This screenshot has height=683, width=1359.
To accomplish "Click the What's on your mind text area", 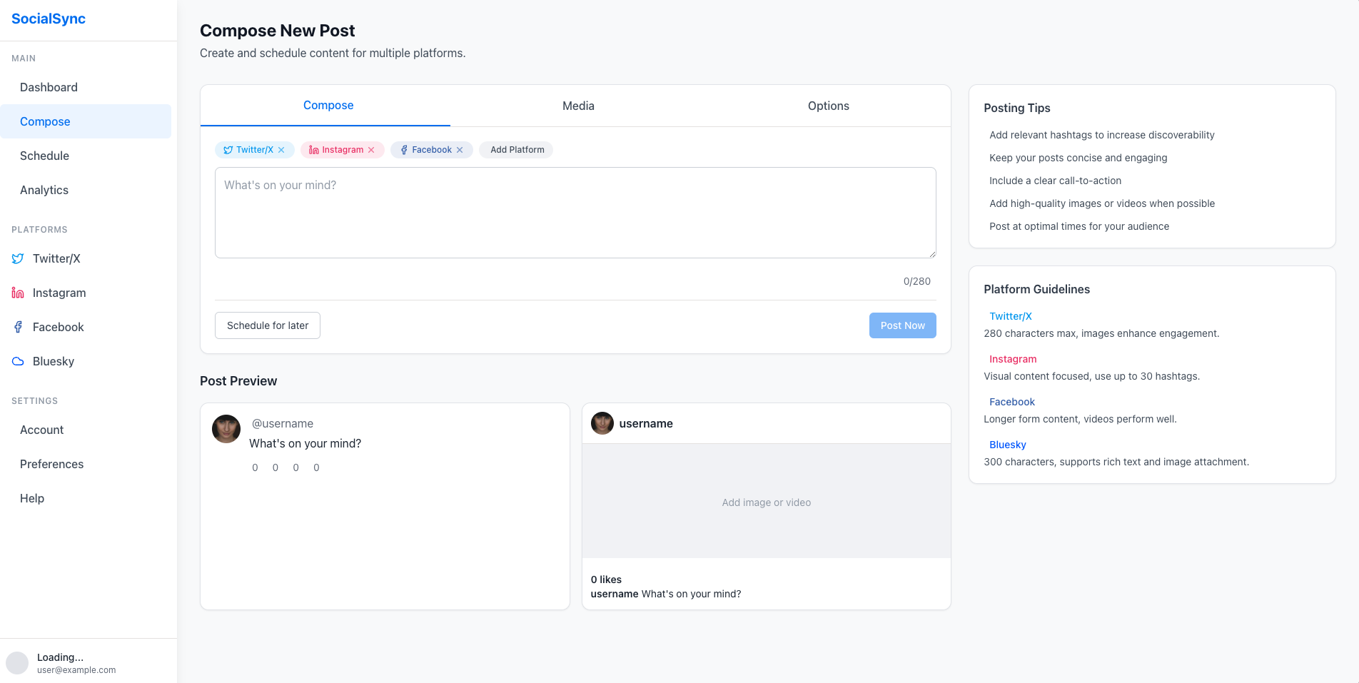I will click(x=575, y=212).
